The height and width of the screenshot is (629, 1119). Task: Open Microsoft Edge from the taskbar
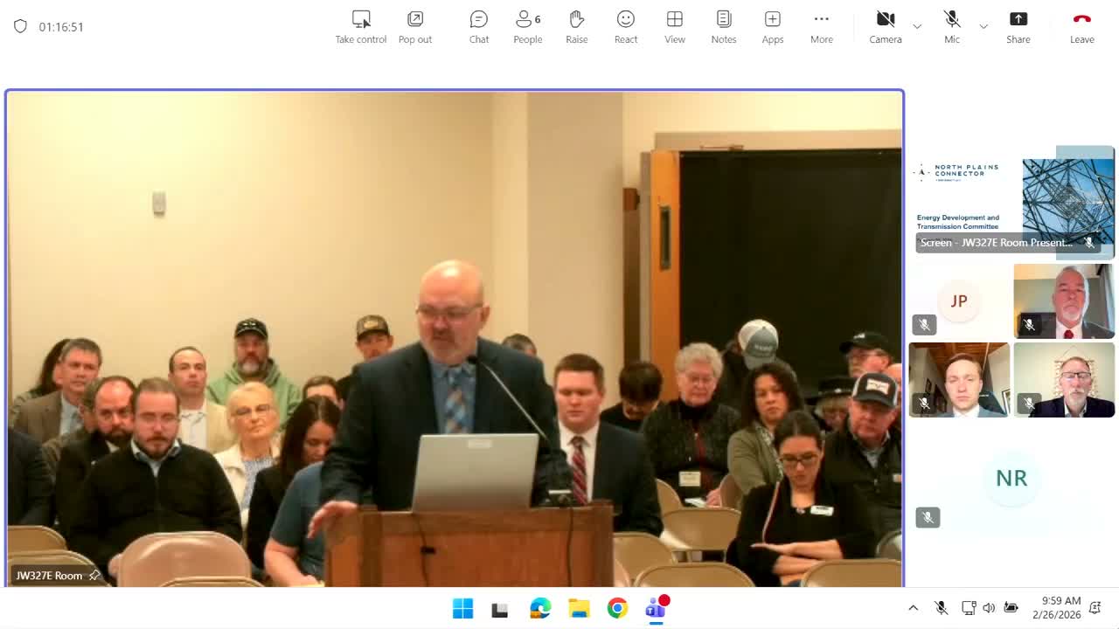[540, 608]
